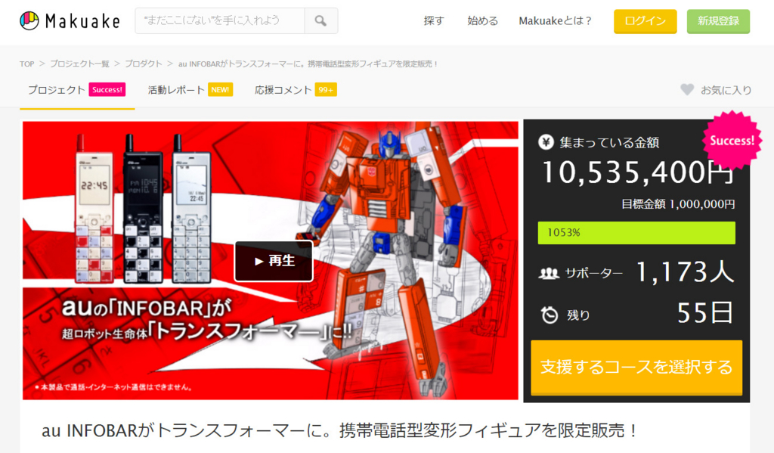Click the yellow ログイン button

tap(646, 21)
